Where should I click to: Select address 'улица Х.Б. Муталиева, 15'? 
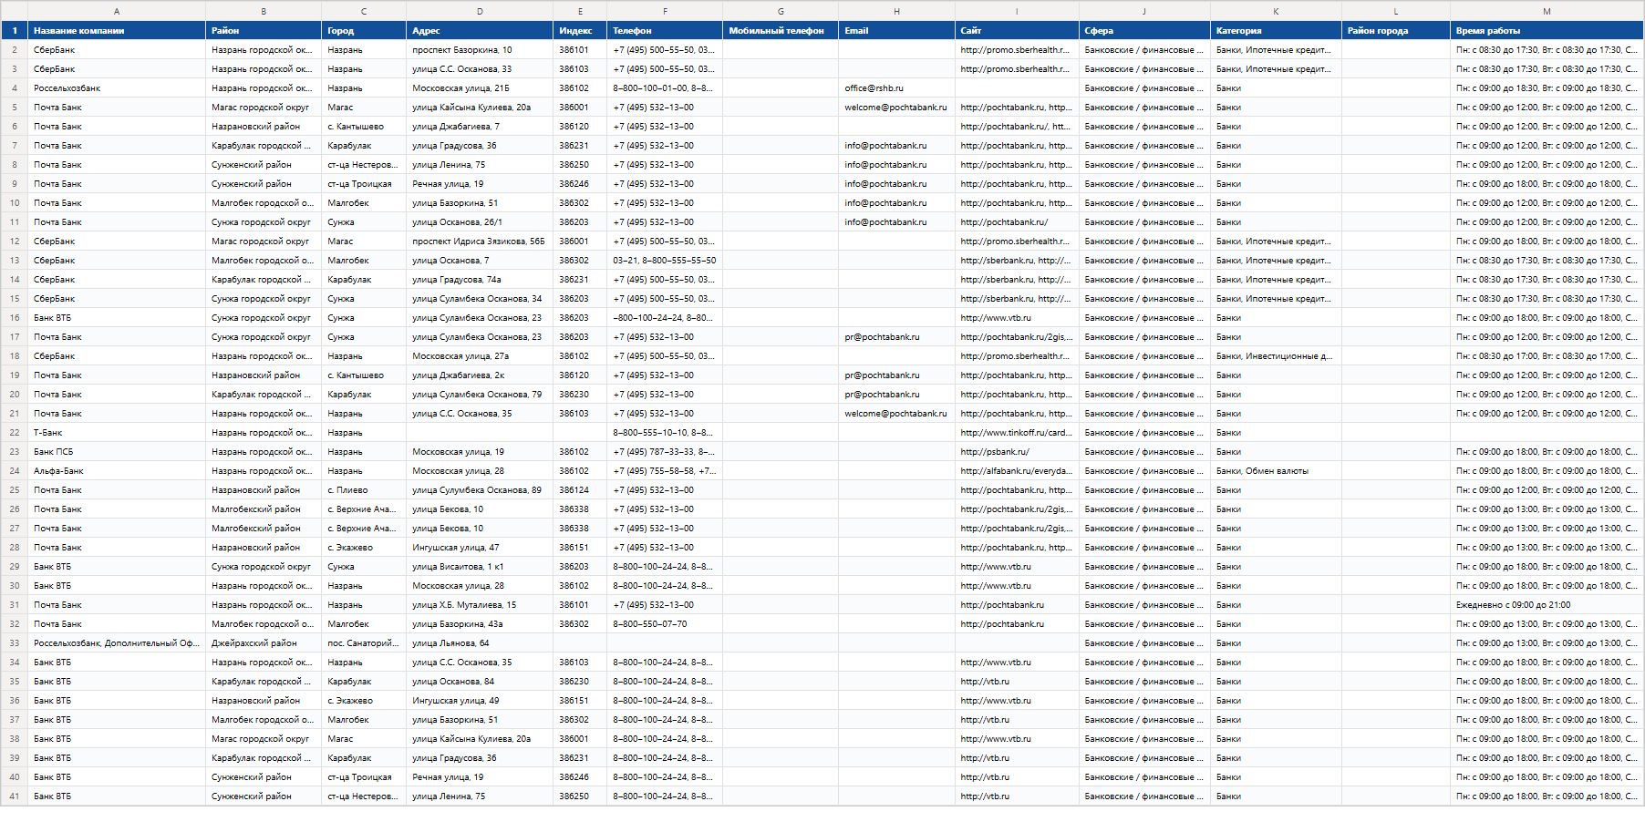coord(480,605)
